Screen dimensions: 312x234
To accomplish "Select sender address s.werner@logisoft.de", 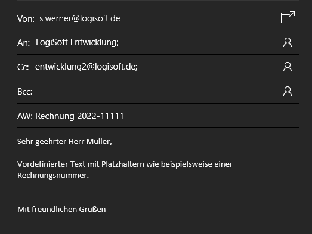I will pos(79,18).
